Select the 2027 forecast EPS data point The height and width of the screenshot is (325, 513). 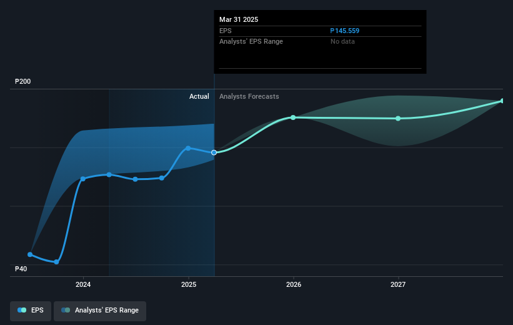pyautogui.click(x=398, y=119)
